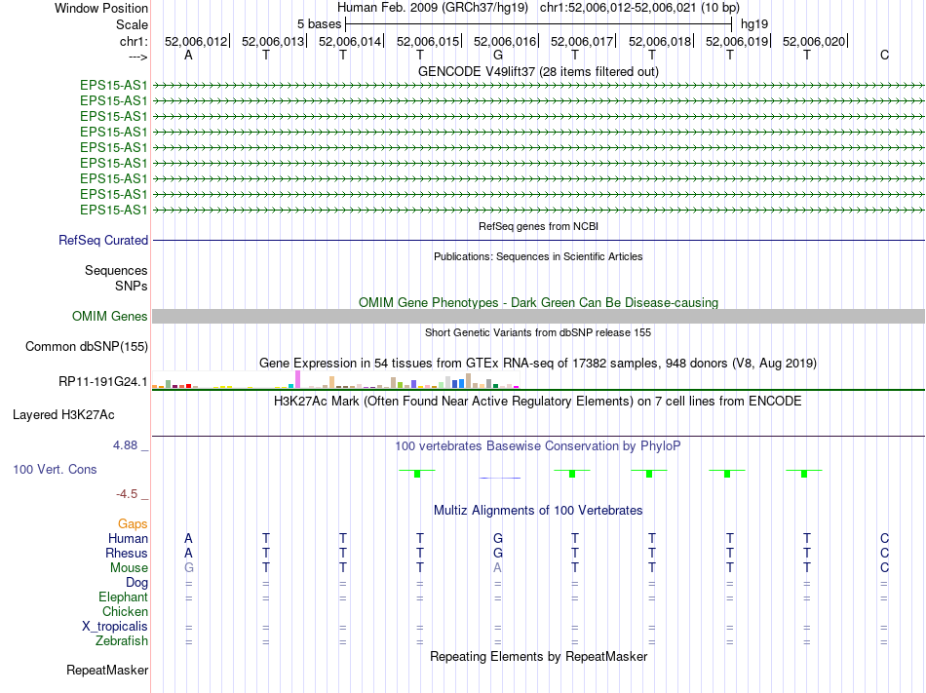Viewport: 926px width, 693px height.
Task: Click the green PhyloP bar below 52,006,019
Action: [x=727, y=474]
